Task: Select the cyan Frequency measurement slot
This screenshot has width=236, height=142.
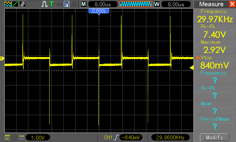Action: click(215, 80)
